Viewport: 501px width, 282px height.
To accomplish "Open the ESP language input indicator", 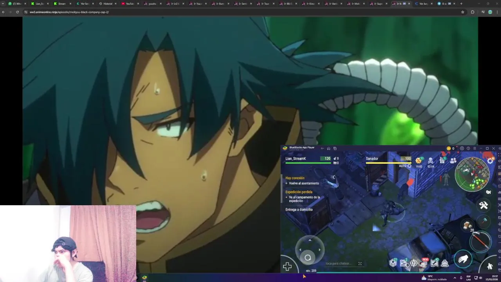I will click(469, 278).
